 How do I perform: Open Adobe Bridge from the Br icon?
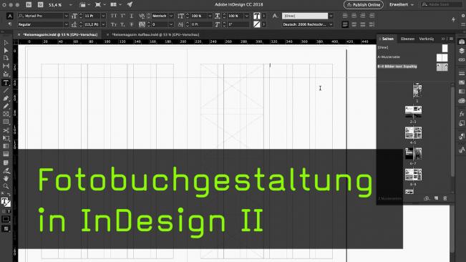tap(29, 5)
